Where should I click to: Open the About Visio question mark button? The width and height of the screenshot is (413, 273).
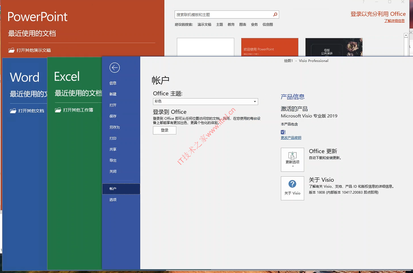(292, 188)
